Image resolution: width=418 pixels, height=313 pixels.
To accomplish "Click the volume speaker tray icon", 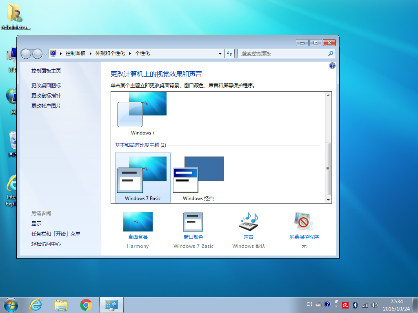I will pyautogui.click(x=375, y=305).
